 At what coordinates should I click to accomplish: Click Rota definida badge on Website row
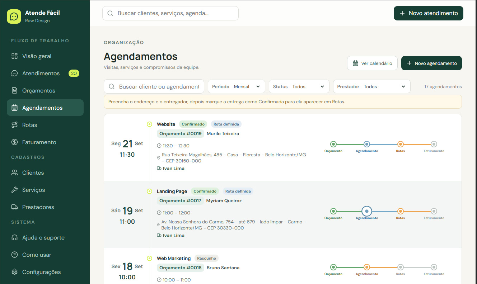click(x=226, y=124)
